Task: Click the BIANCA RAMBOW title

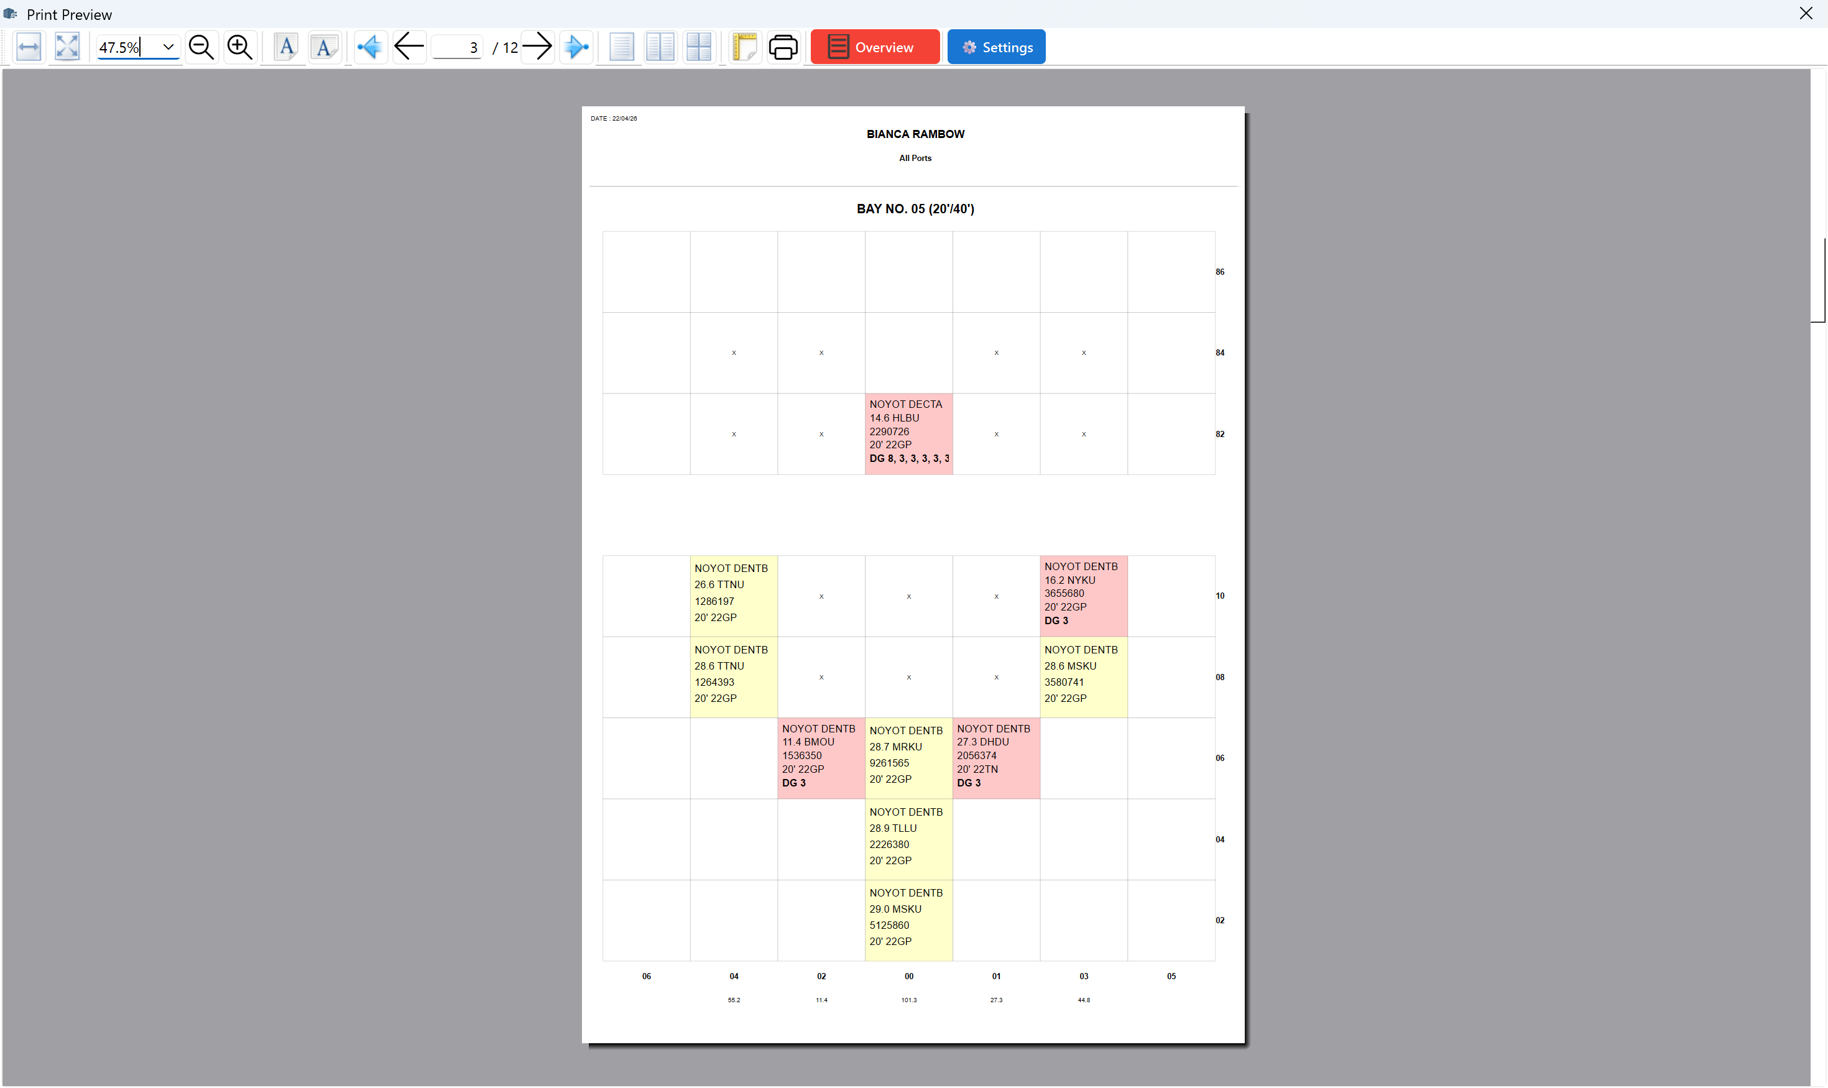Action: (915, 134)
